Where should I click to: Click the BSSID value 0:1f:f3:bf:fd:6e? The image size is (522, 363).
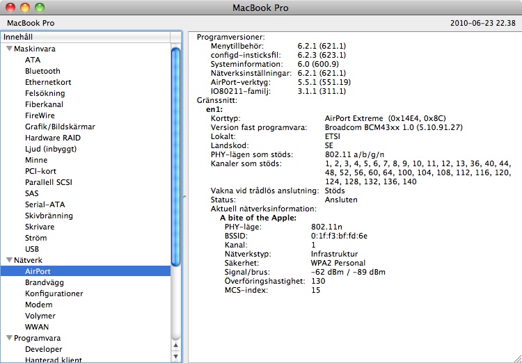[x=339, y=236]
